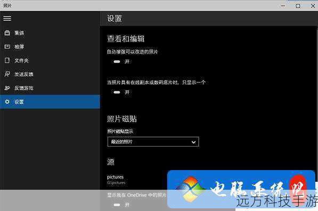Open the 文件夹 folders sidebar item
The image size is (318, 211).
(x=50, y=61)
